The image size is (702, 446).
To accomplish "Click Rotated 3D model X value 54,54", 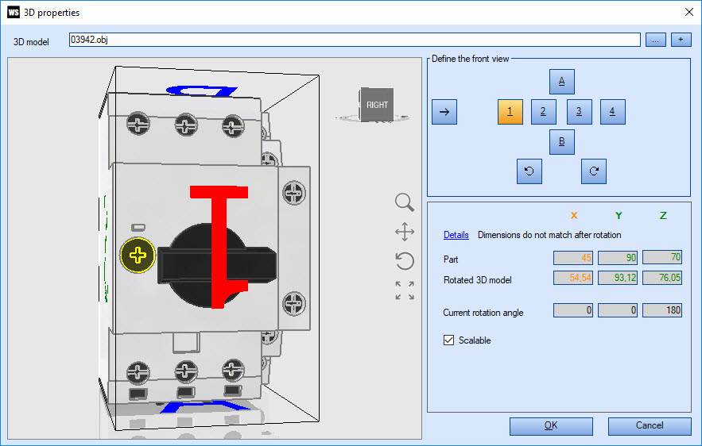I will click(x=573, y=278).
